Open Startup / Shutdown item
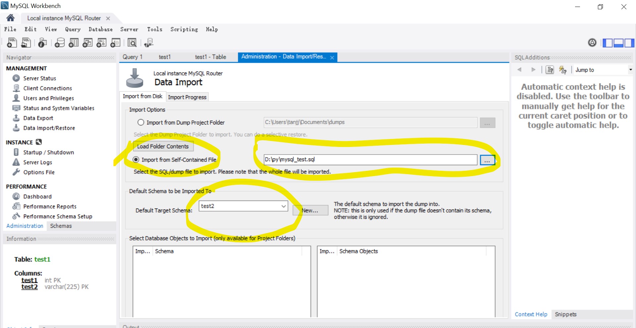 48,152
